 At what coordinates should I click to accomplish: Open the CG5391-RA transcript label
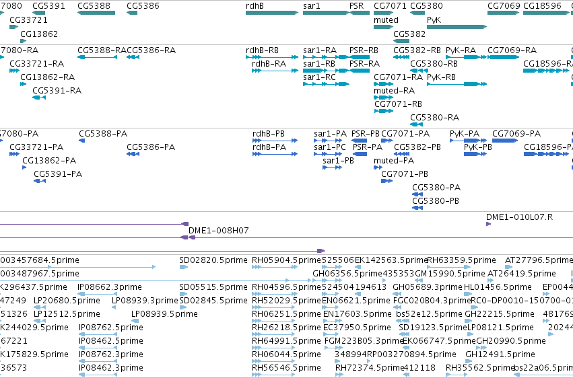click(57, 91)
